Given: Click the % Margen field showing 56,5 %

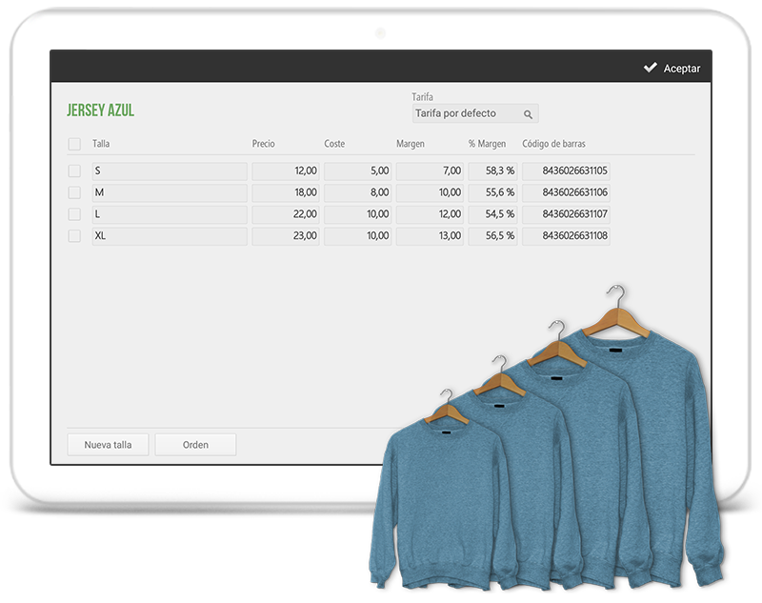Looking at the screenshot, I should (492, 236).
